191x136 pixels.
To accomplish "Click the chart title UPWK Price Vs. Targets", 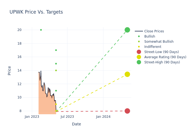I will 36,12.
